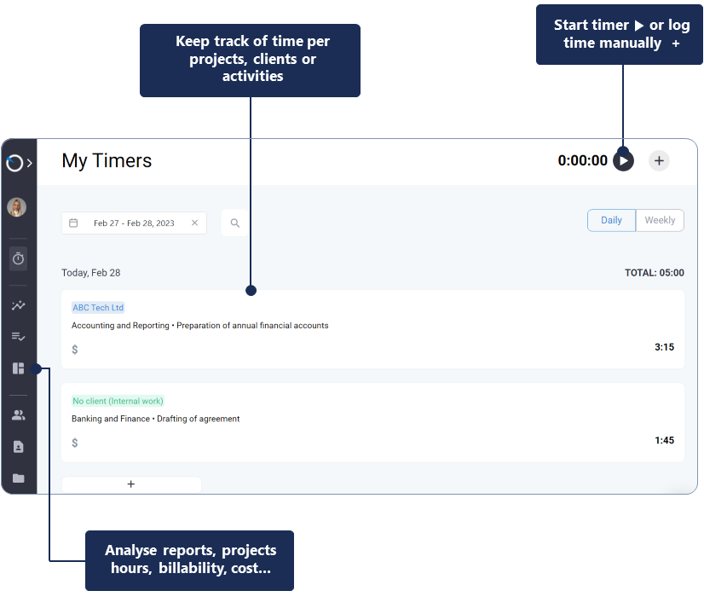Open the folder icon in the sidebar

click(19, 478)
